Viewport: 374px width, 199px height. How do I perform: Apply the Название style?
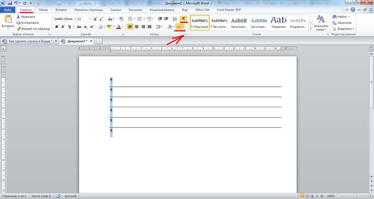pyautogui.click(x=278, y=22)
